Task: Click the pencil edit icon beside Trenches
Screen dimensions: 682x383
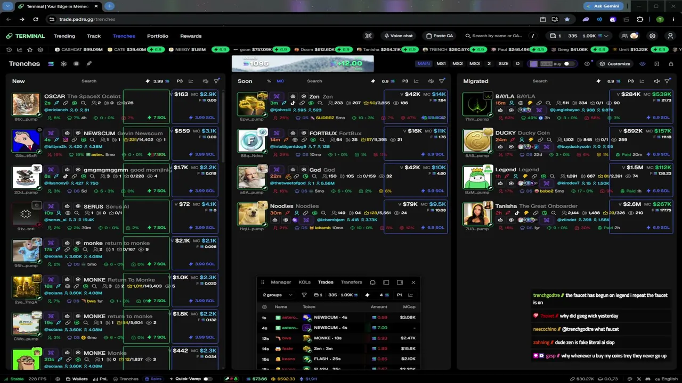Action: pos(89,64)
